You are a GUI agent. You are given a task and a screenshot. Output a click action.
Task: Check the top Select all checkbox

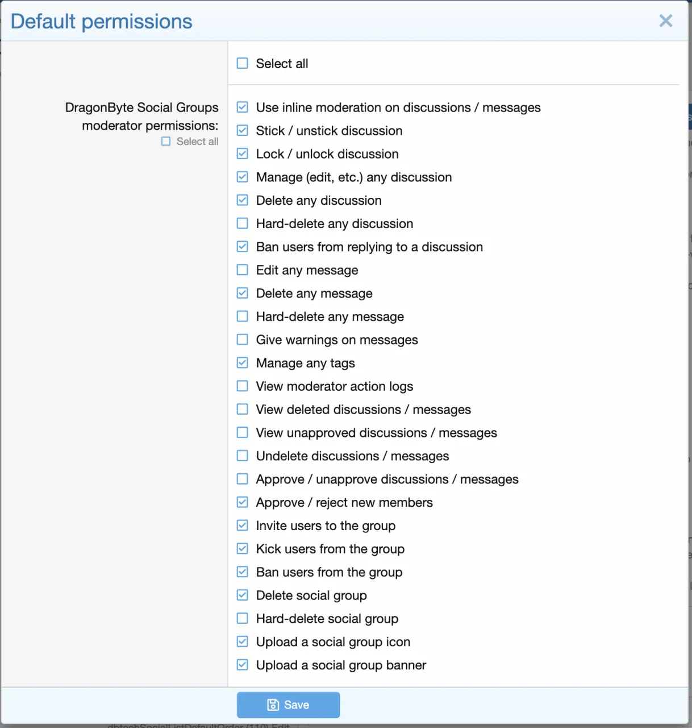(243, 63)
